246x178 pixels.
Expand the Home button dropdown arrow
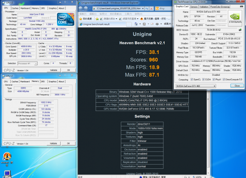click(140, 24)
